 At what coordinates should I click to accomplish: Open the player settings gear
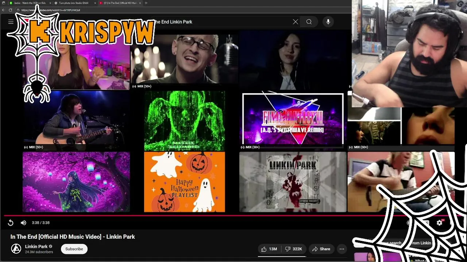click(439, 223)
